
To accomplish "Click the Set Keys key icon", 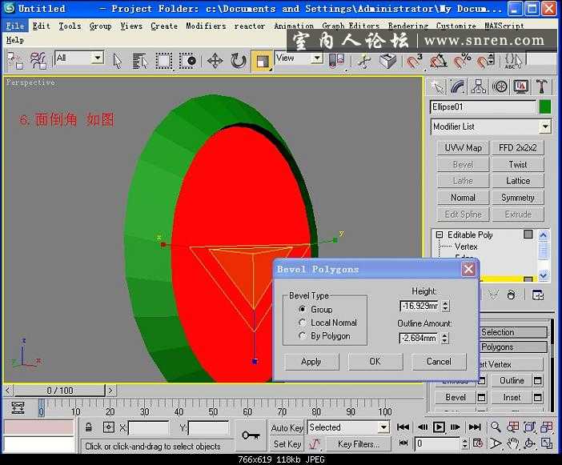I will [x=251, y=435].
